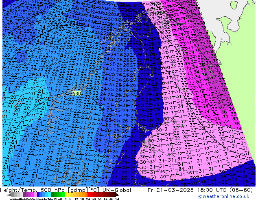This screenshot has width=258, height=200.
Task: Select the bright green legend swatch before 0
Action: click(63, 194)
